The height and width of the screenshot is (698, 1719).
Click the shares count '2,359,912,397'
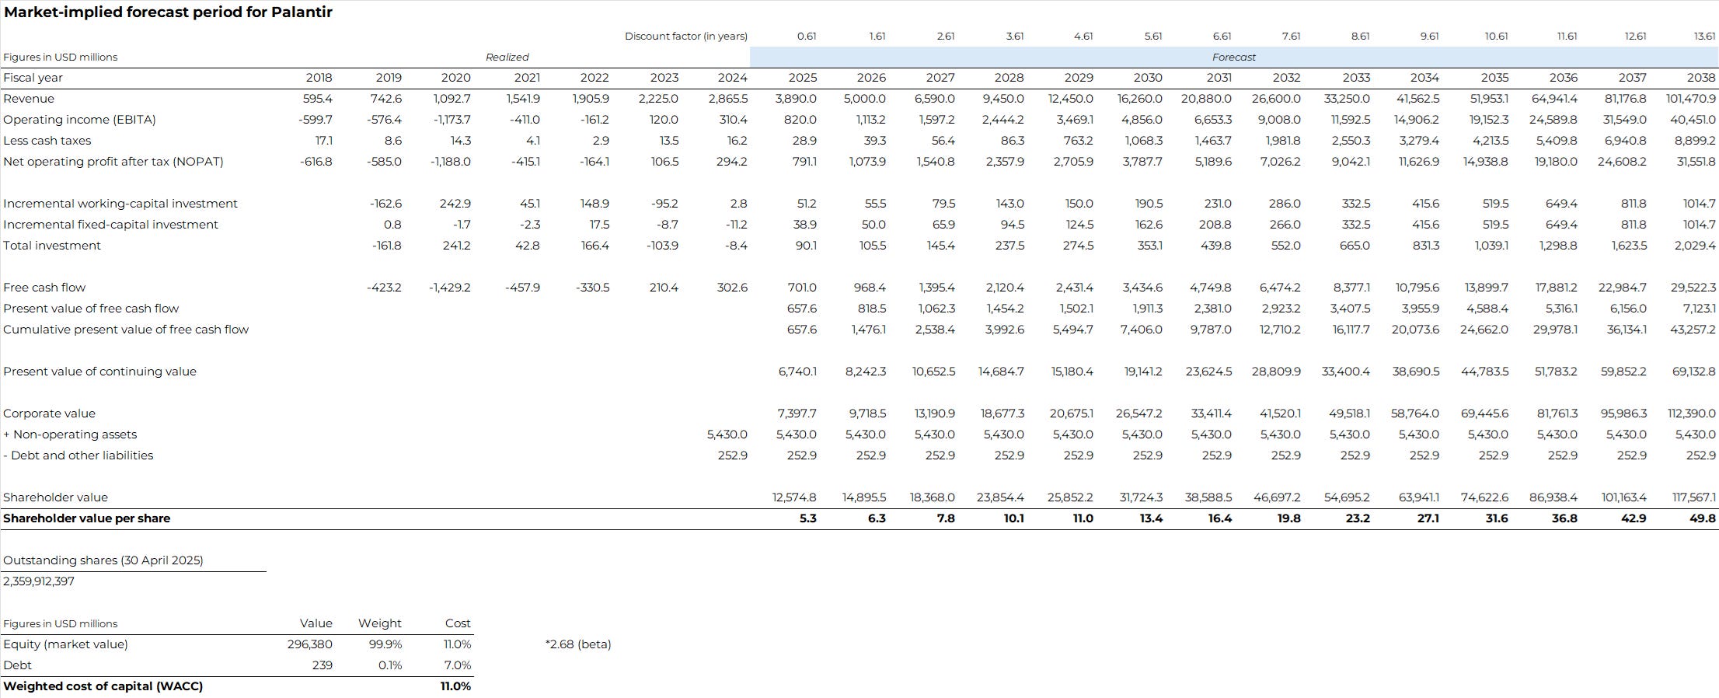coord(39,581)
